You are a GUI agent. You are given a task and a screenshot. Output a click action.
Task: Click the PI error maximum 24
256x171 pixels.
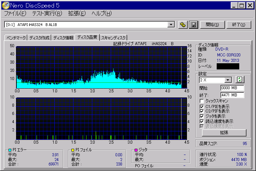click(x=56, y=160)
